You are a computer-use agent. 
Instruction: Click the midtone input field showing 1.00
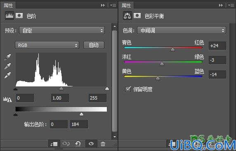(x=60, y=98)
